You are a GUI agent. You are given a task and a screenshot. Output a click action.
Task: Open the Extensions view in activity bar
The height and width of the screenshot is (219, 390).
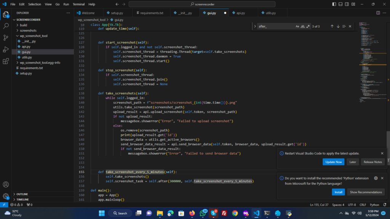click(x=6, y=61)
